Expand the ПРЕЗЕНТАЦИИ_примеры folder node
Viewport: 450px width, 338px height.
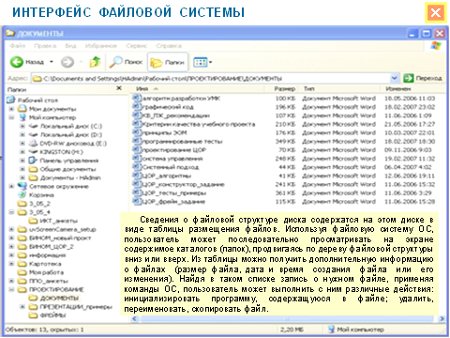[22, 307]
